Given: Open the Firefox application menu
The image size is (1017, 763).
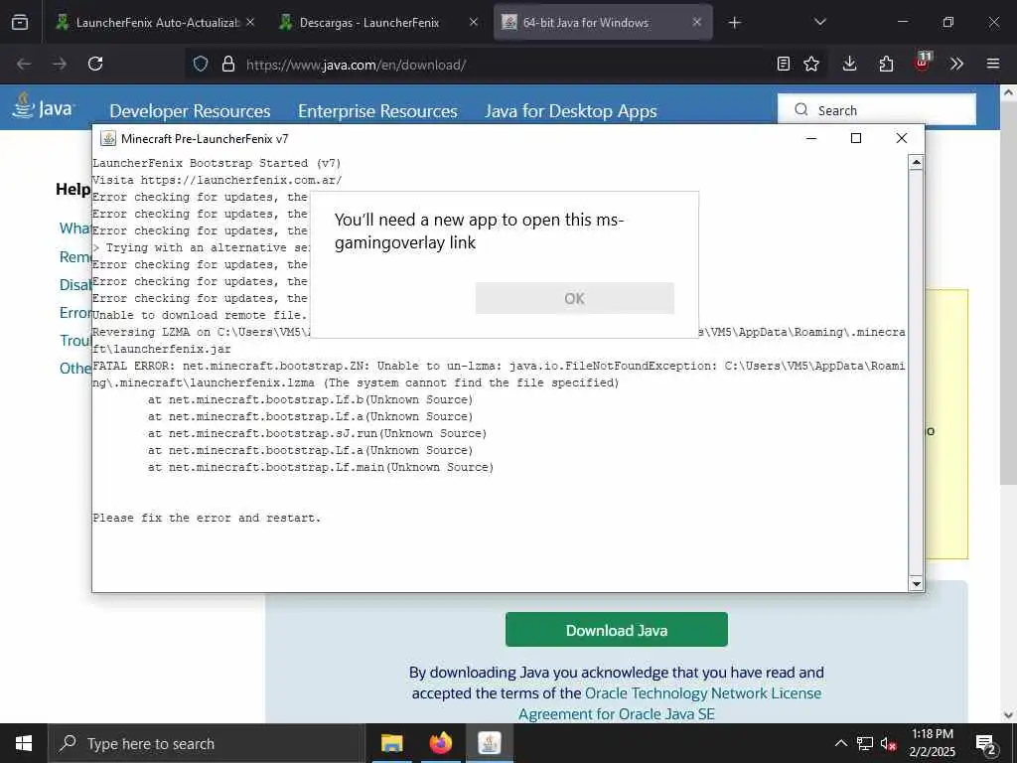Looking at the screenshot, I should click(x=993, y=64).
